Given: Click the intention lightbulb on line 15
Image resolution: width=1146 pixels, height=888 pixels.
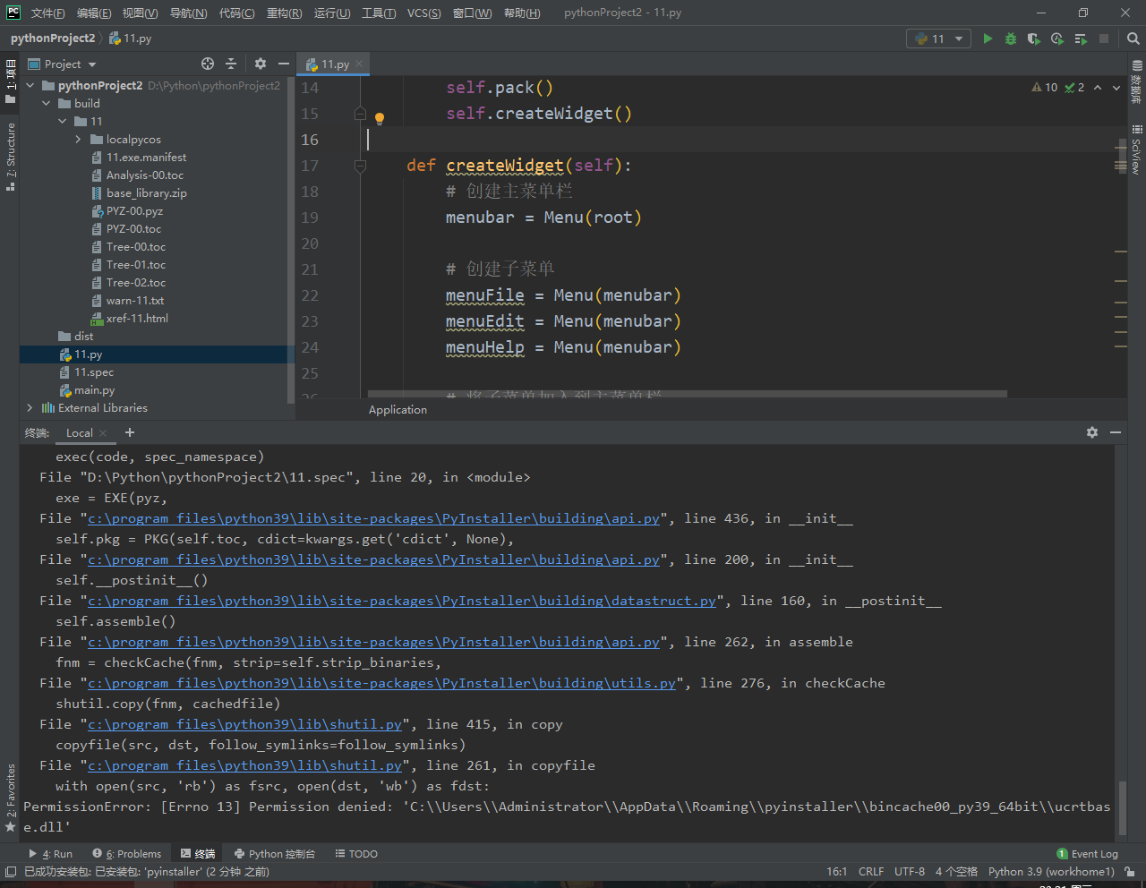Looking at the screenshot, I should (x=380, y=118).
